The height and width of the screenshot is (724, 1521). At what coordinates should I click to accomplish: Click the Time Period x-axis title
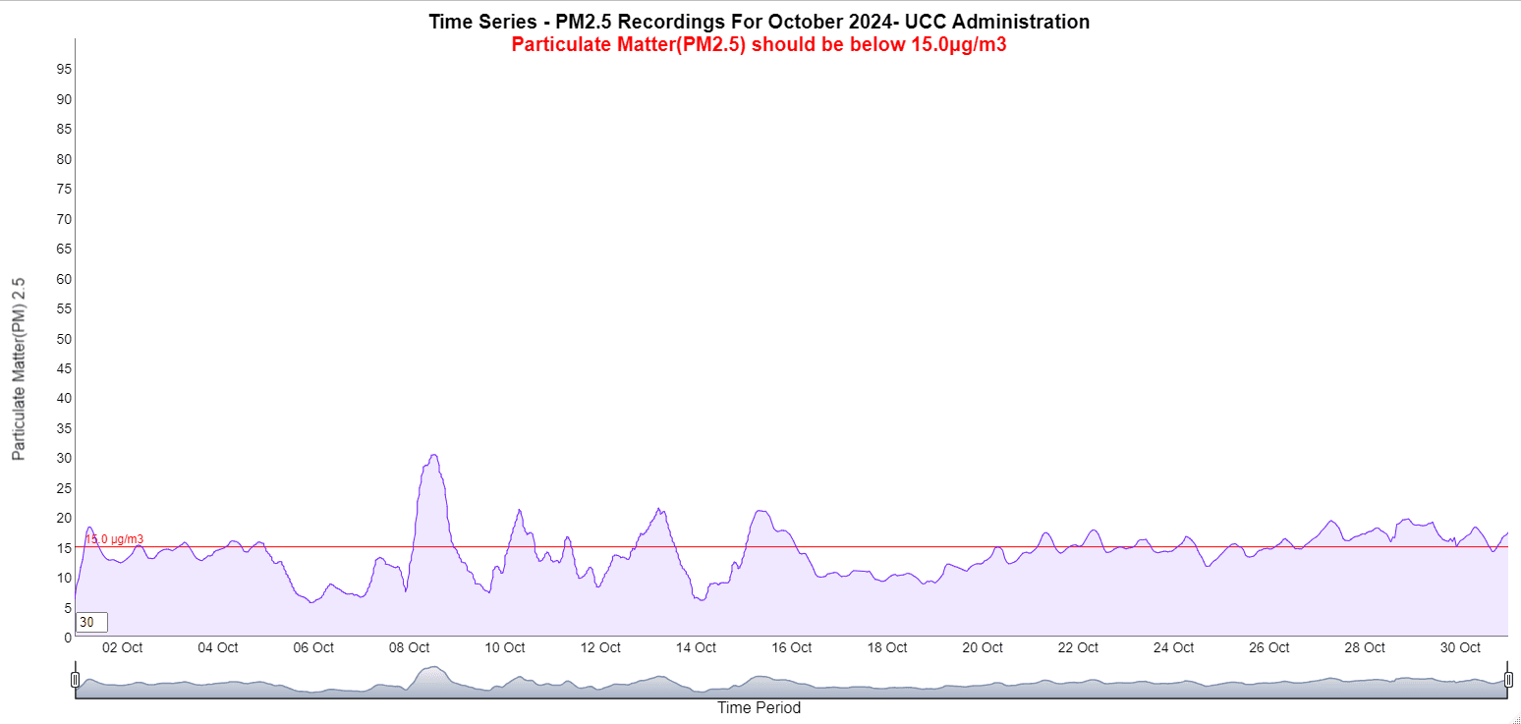[759, 707]
